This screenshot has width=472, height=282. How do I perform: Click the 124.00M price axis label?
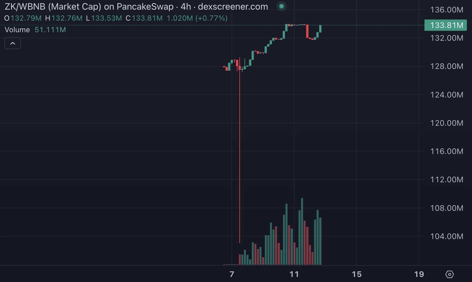click(447, 95)
